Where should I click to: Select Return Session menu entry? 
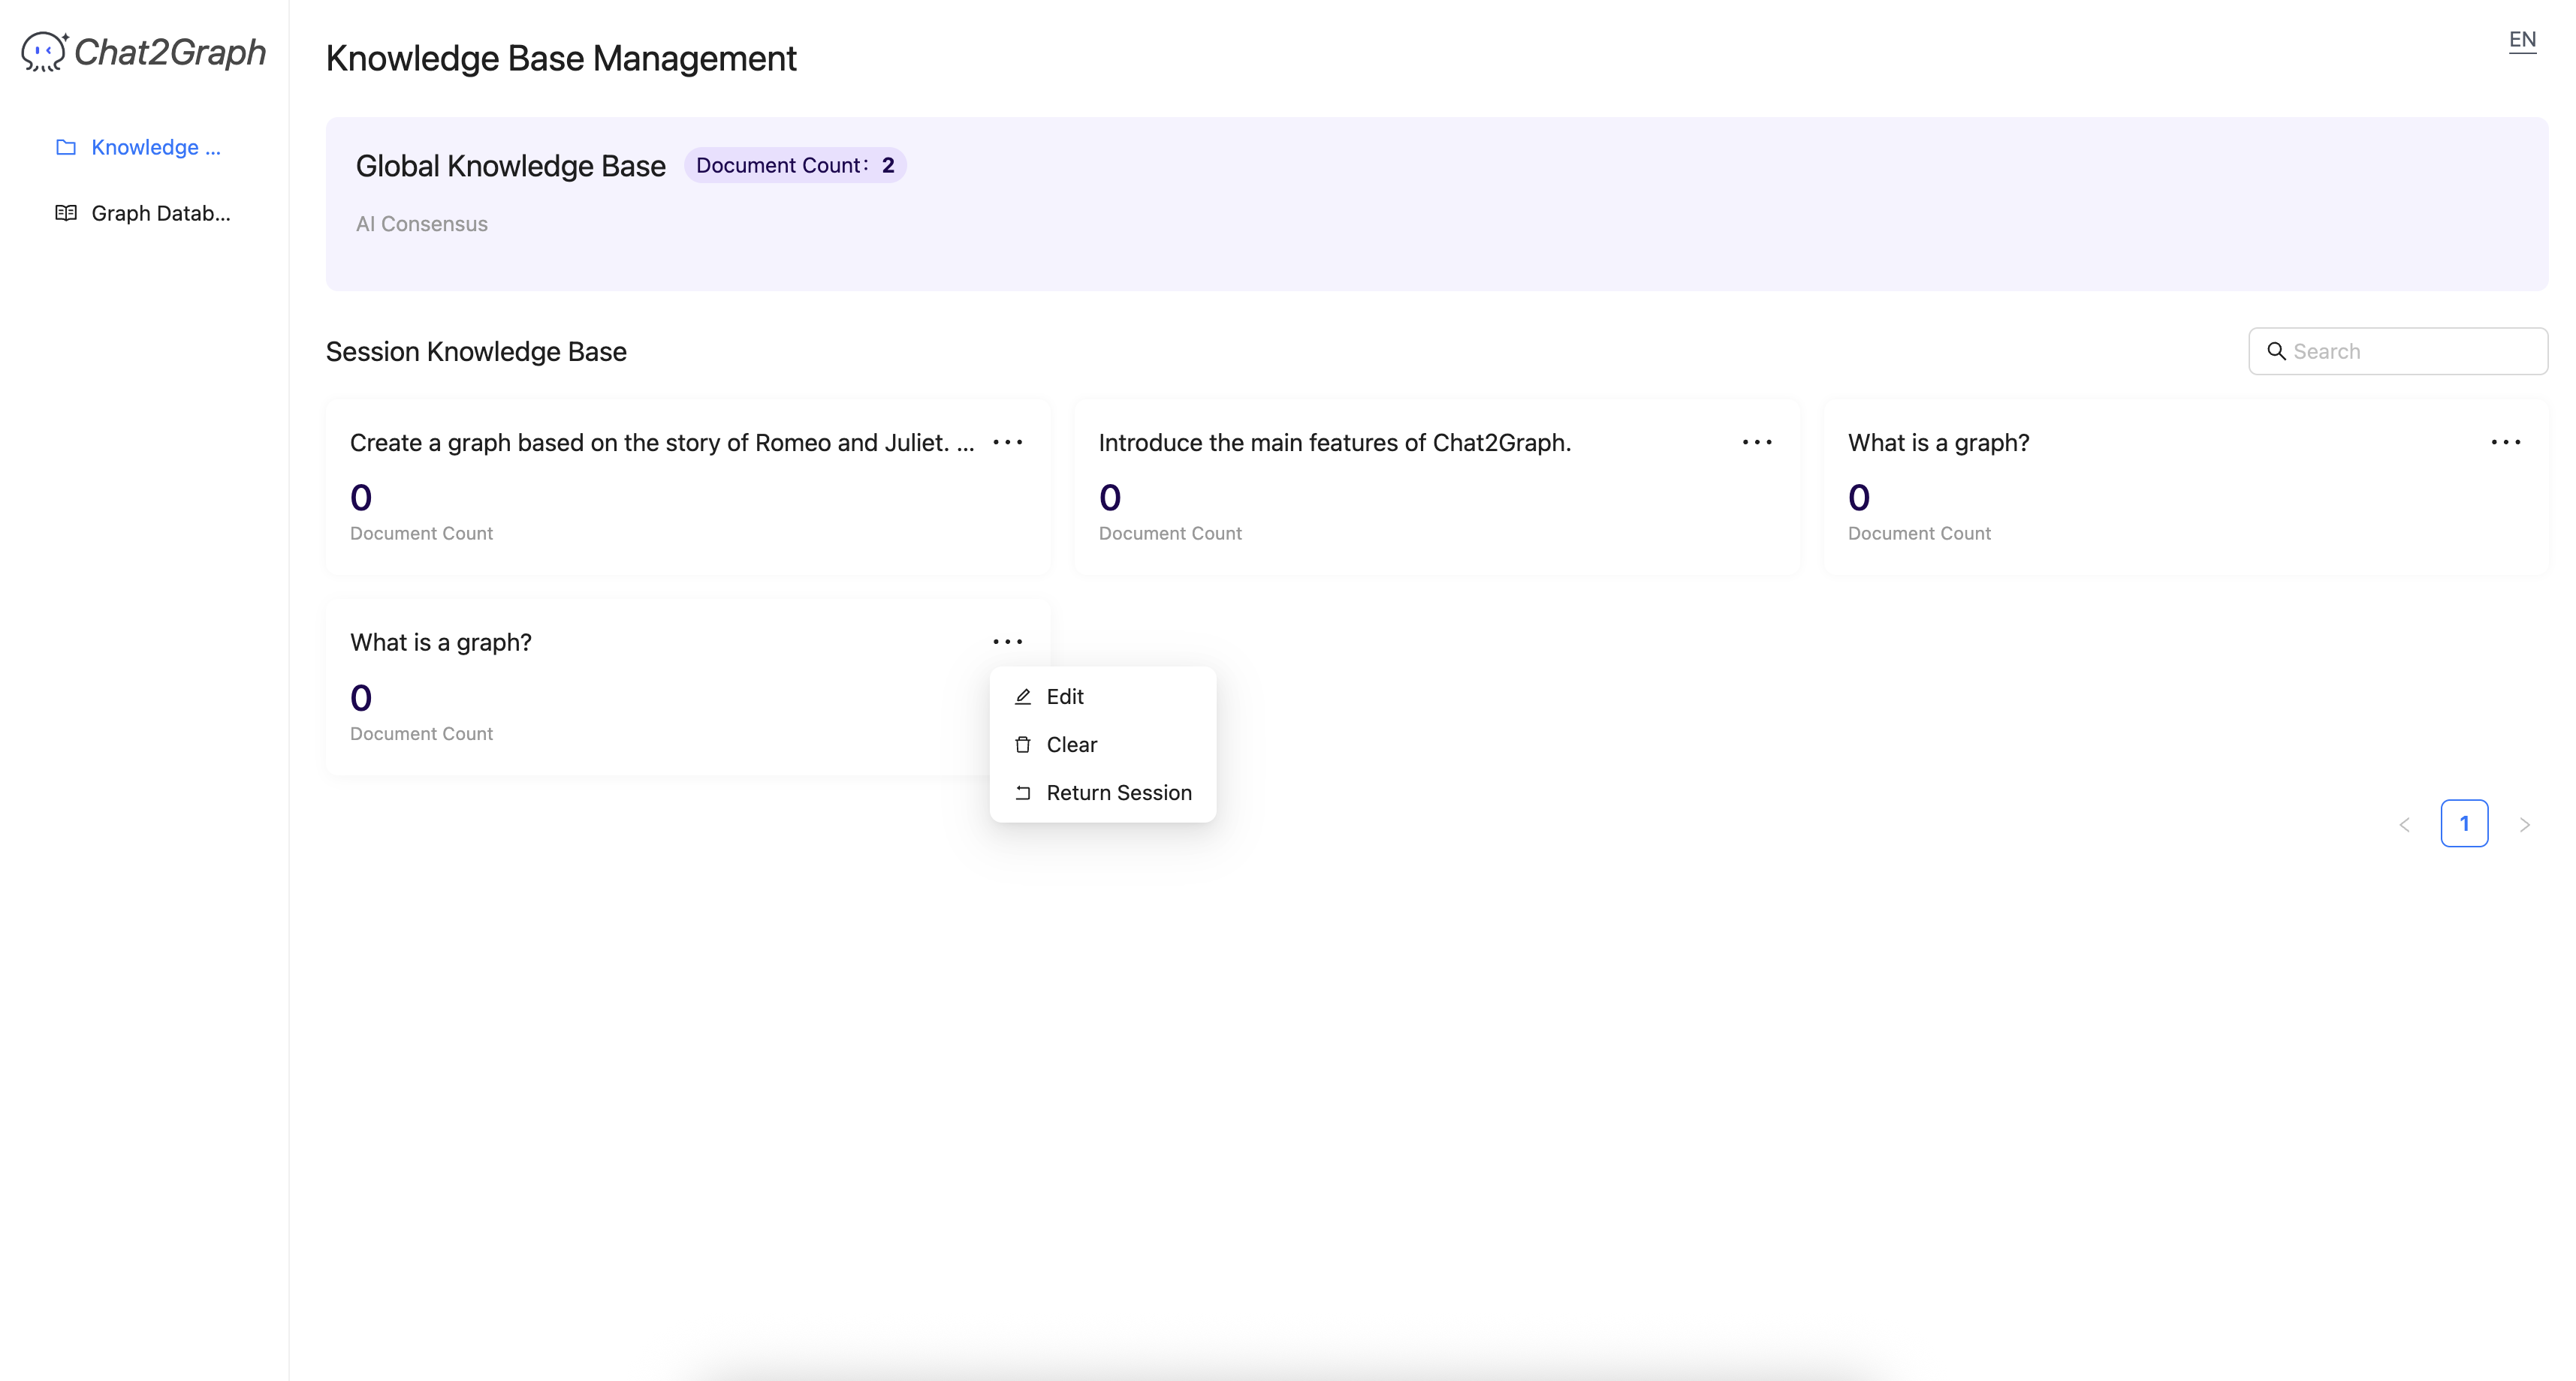pyautogui.click(x=1118, y=793)
